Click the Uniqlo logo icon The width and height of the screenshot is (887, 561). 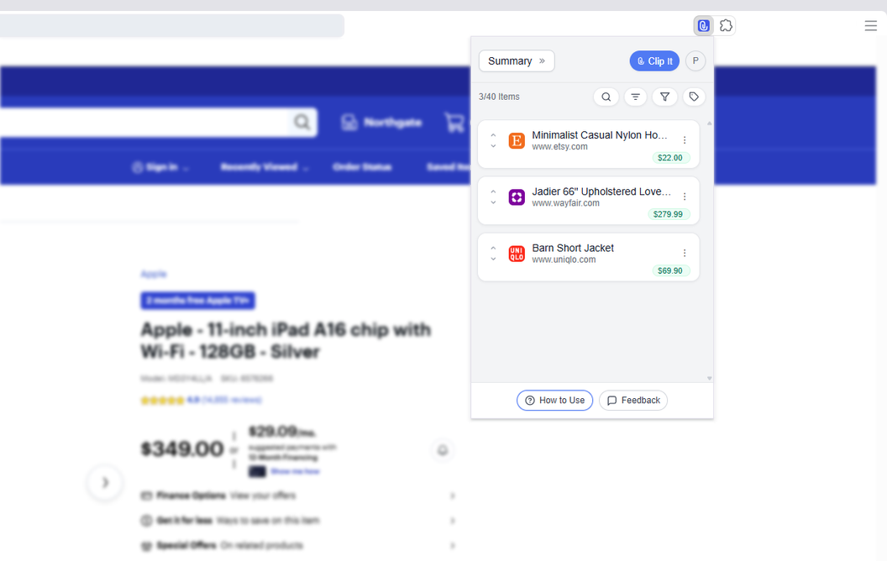click(x=517, y=254)
